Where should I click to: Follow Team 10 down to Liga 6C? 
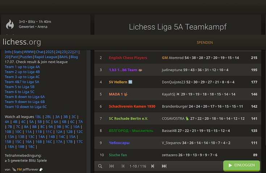pos(26,107)
